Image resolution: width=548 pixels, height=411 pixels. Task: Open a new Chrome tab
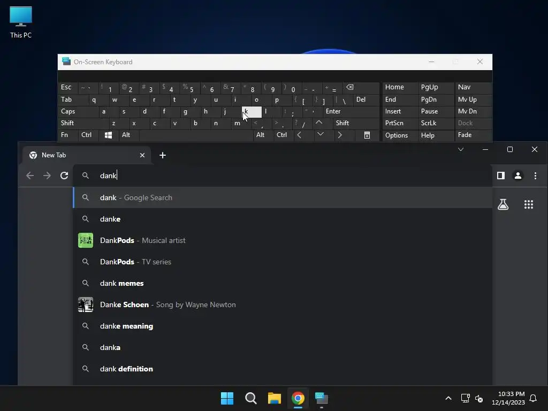[163, 155]
